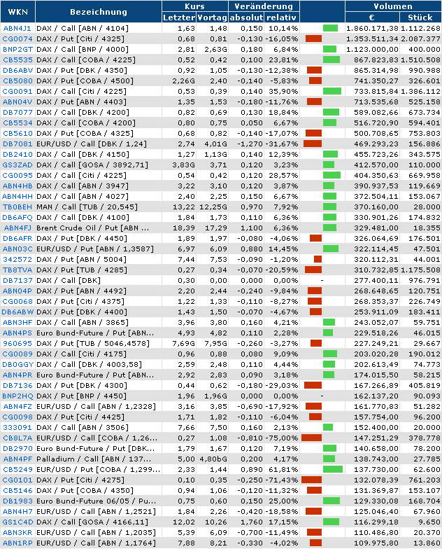Open WKN link DB6ABV
Image resolution: width=442 pixels, height=549 pixels.
pos(17,70)
